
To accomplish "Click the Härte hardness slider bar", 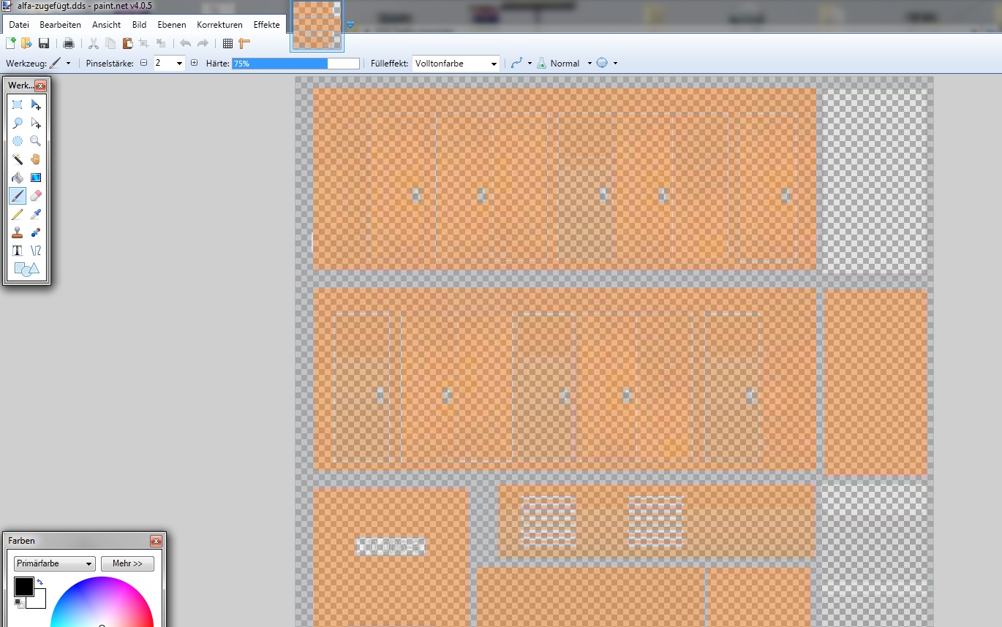I will pyautogui.click(x=295, y=64).
